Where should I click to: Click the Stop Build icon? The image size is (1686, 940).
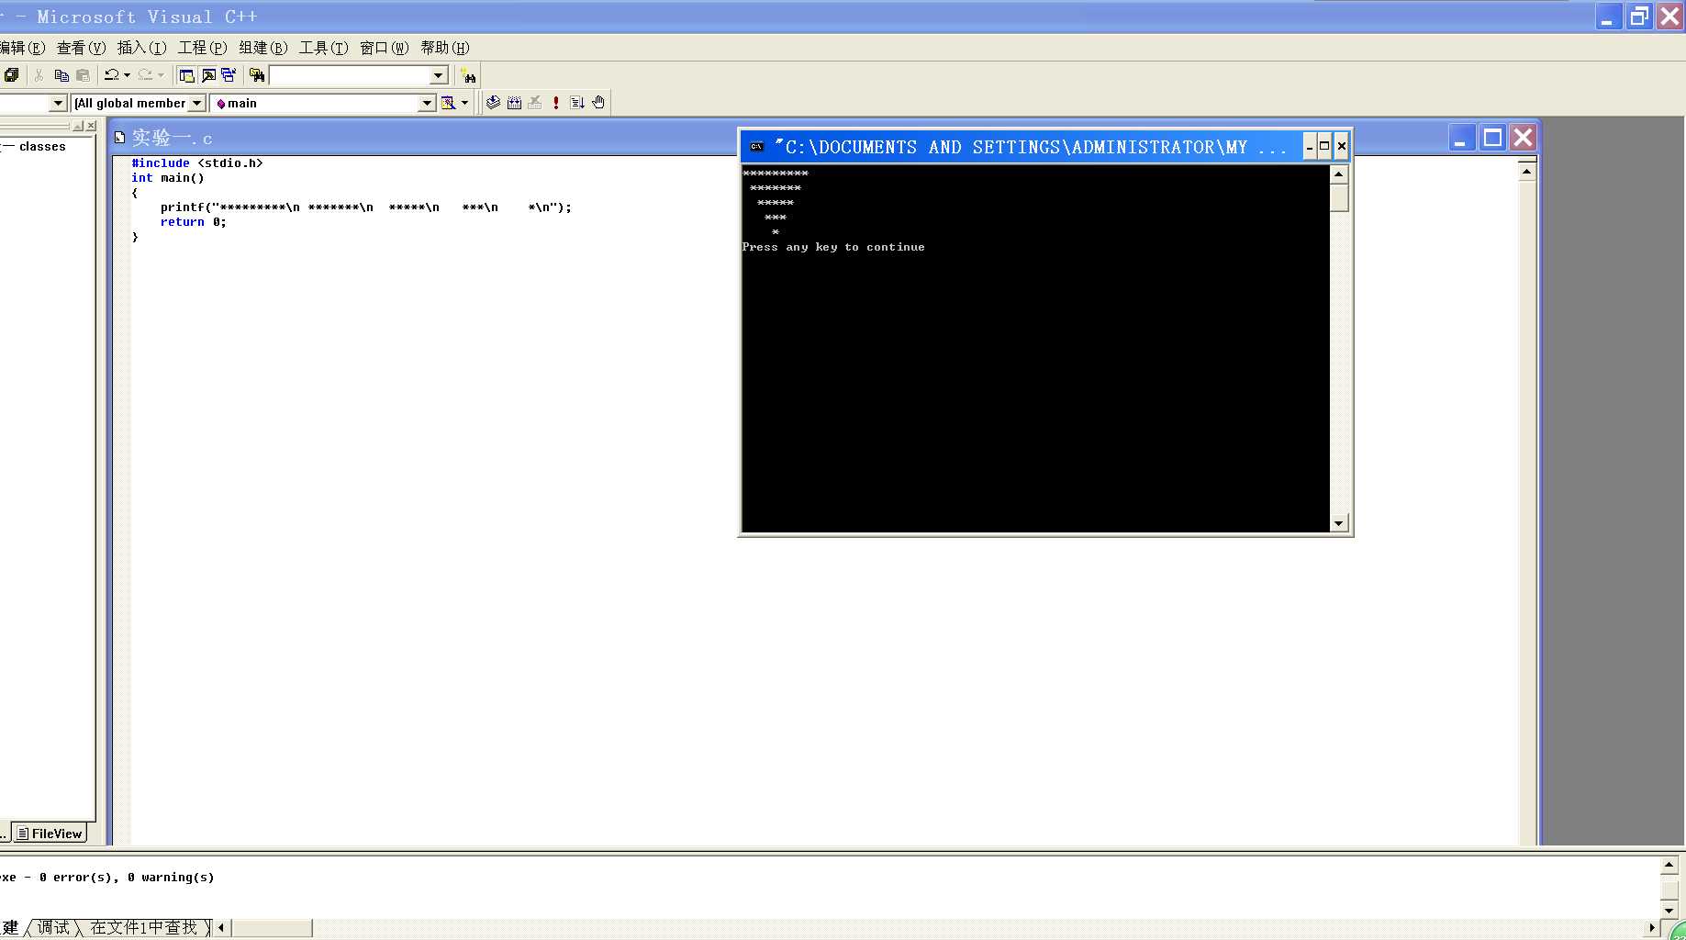tap(535, 103)
